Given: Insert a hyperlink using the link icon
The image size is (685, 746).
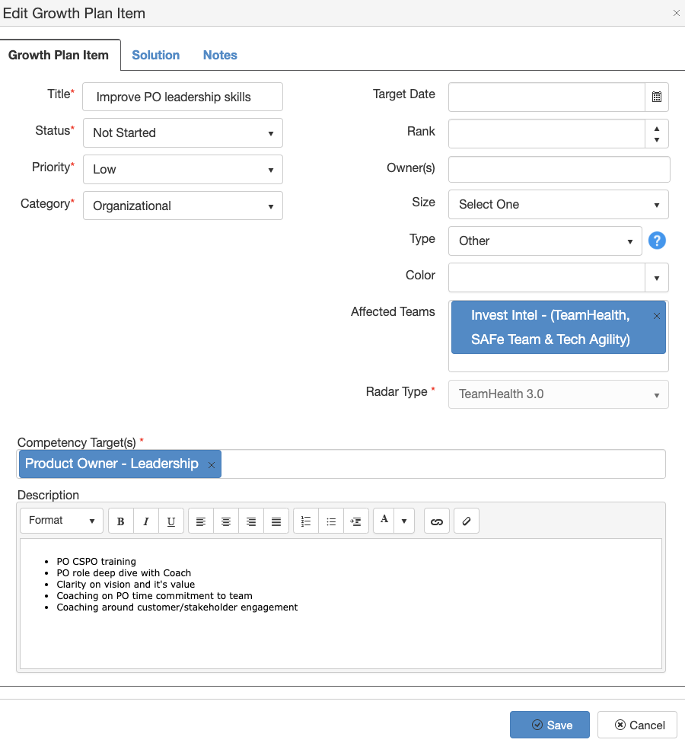Looking at the screenshot, I should pyautogui.click(x=437, y=521).
